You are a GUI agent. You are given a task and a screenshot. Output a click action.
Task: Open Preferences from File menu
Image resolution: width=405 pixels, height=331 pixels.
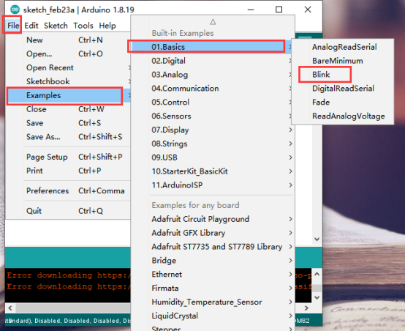tap(68, 190)
